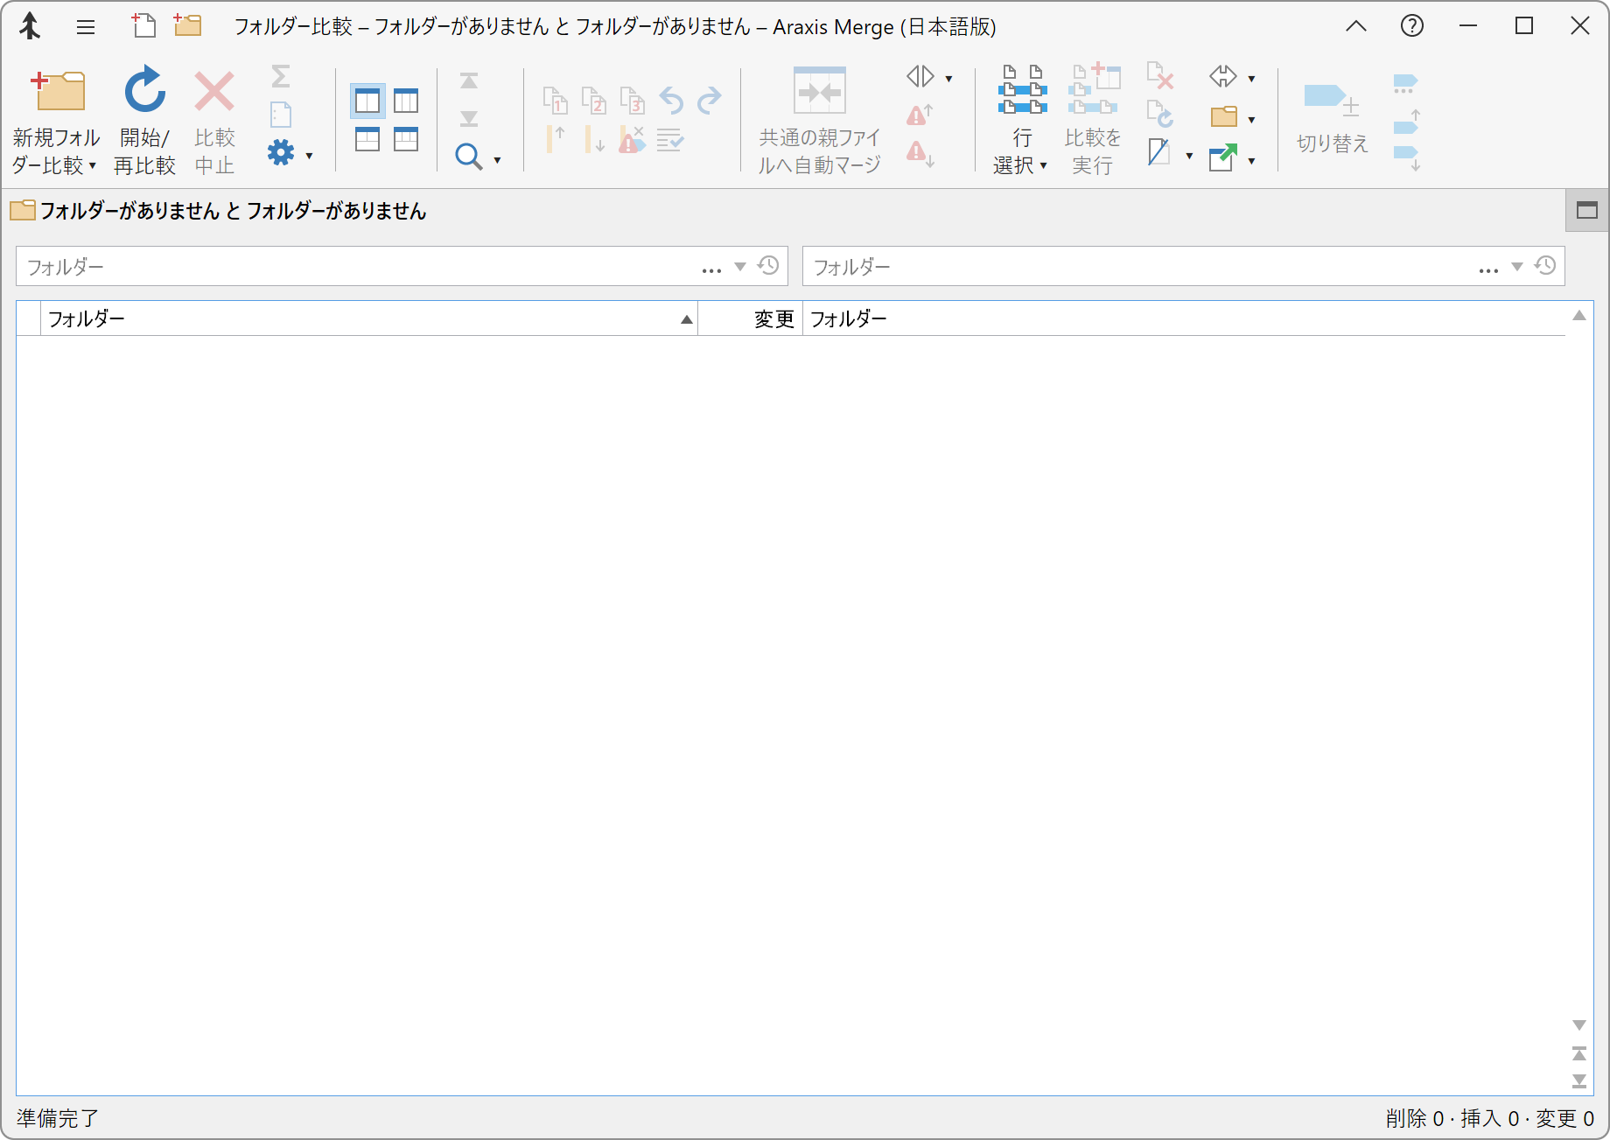Open the hamburger main menu

pos(86,27)
